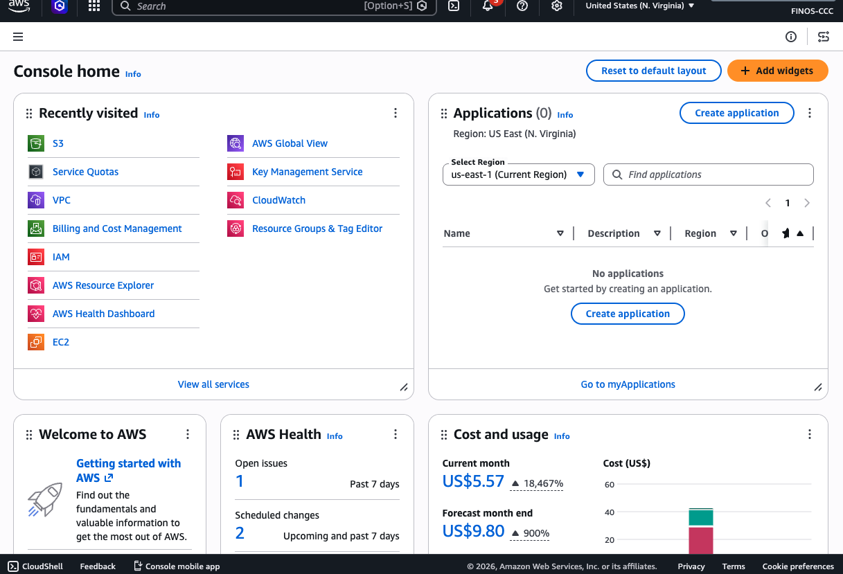Click the Console home Info link
Screen dimensions: 843x574
[x=133, y=74]
